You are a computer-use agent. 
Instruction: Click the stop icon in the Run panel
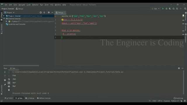point(5,76)
